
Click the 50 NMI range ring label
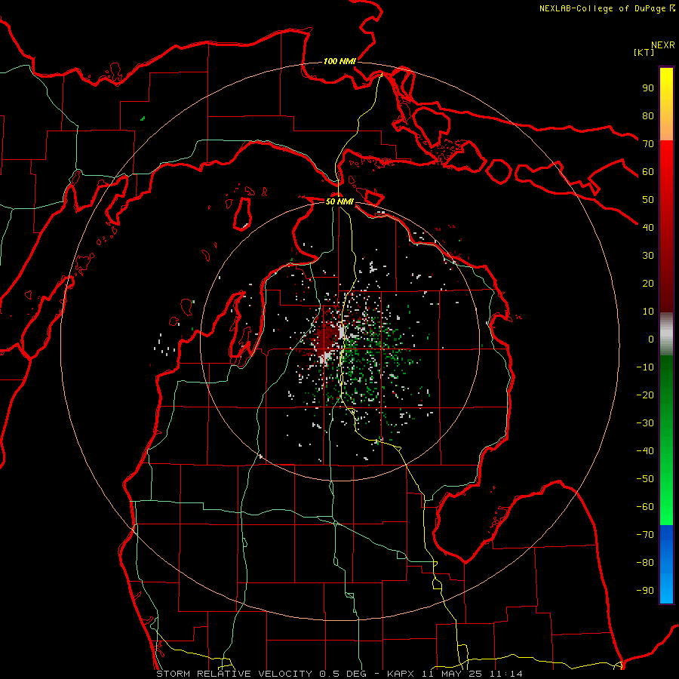pos(339,201)
